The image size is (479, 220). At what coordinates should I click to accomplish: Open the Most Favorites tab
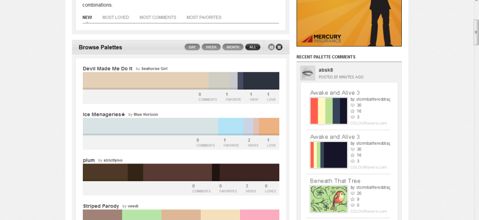tap(204, 18)
